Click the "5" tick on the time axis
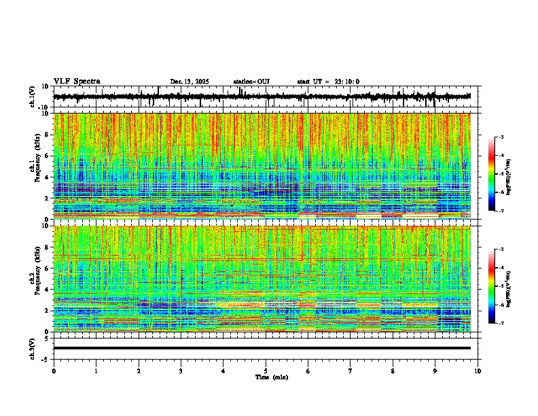538x416 pixels. point(266,371)
